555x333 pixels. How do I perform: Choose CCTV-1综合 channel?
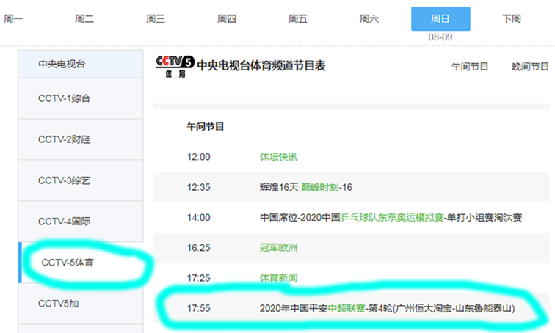[x=81, y=98]
